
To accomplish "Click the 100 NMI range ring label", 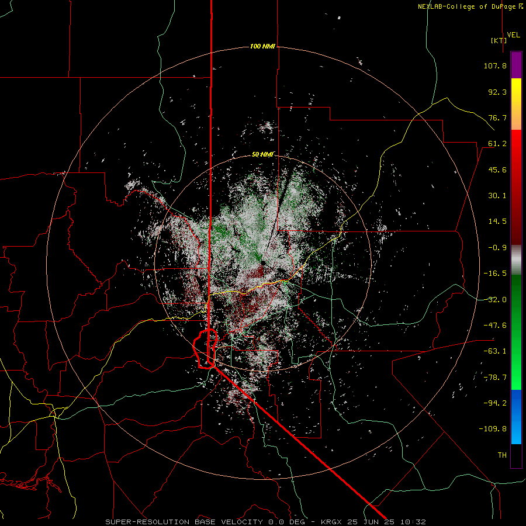I will point(262,46).
